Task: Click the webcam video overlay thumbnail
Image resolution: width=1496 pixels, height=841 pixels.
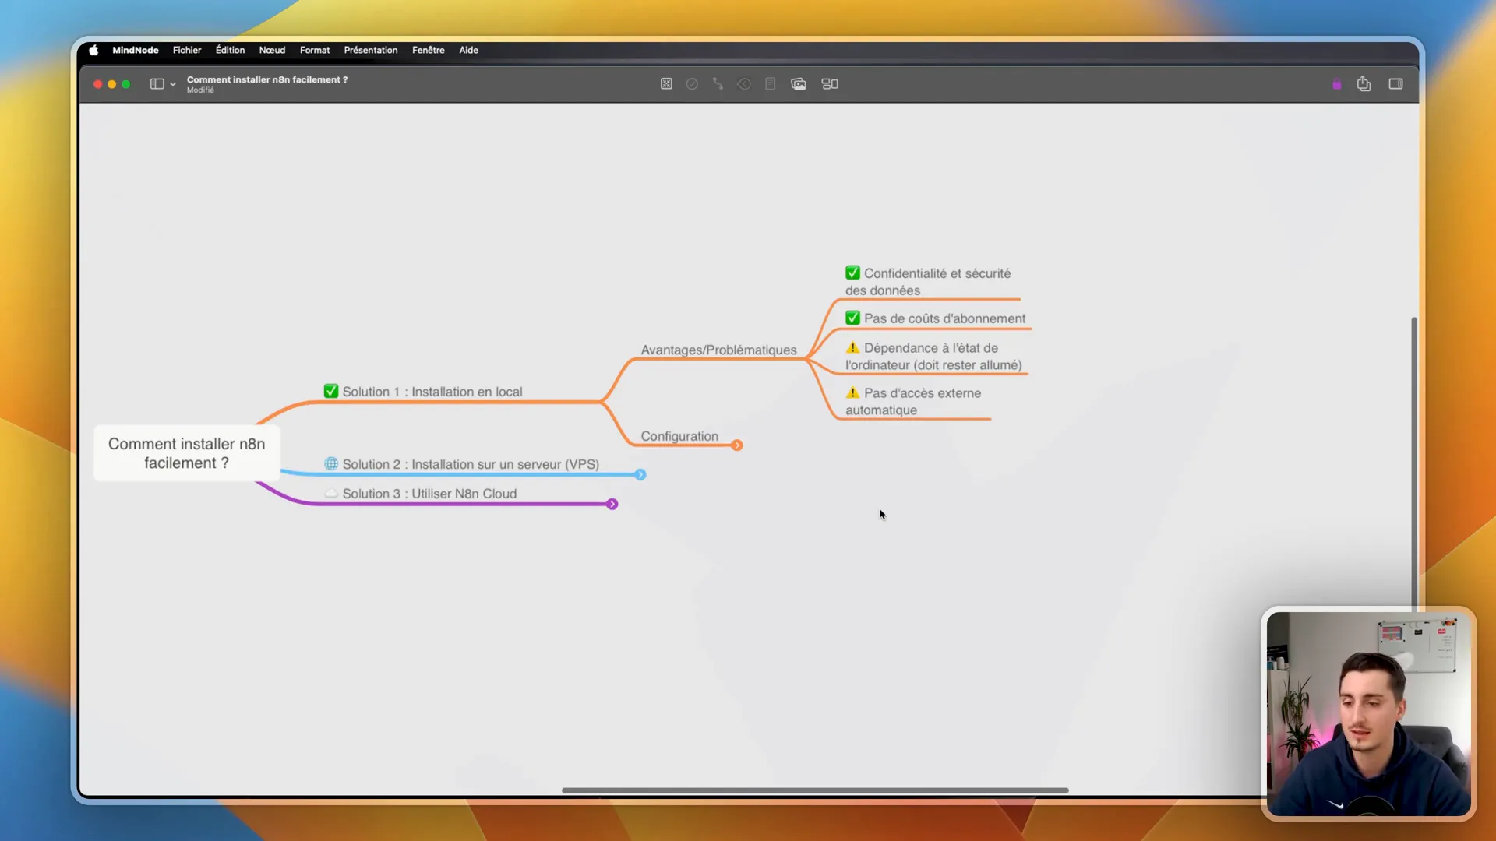Action: [x=1369, y=714]
